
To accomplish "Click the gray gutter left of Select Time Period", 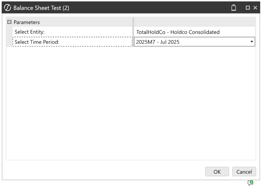I will pos(9,42).
